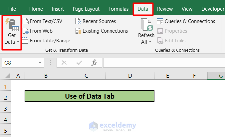Click the Insert Function fx icon
This screenshot has height=137, width=225.
click(94, 63)
